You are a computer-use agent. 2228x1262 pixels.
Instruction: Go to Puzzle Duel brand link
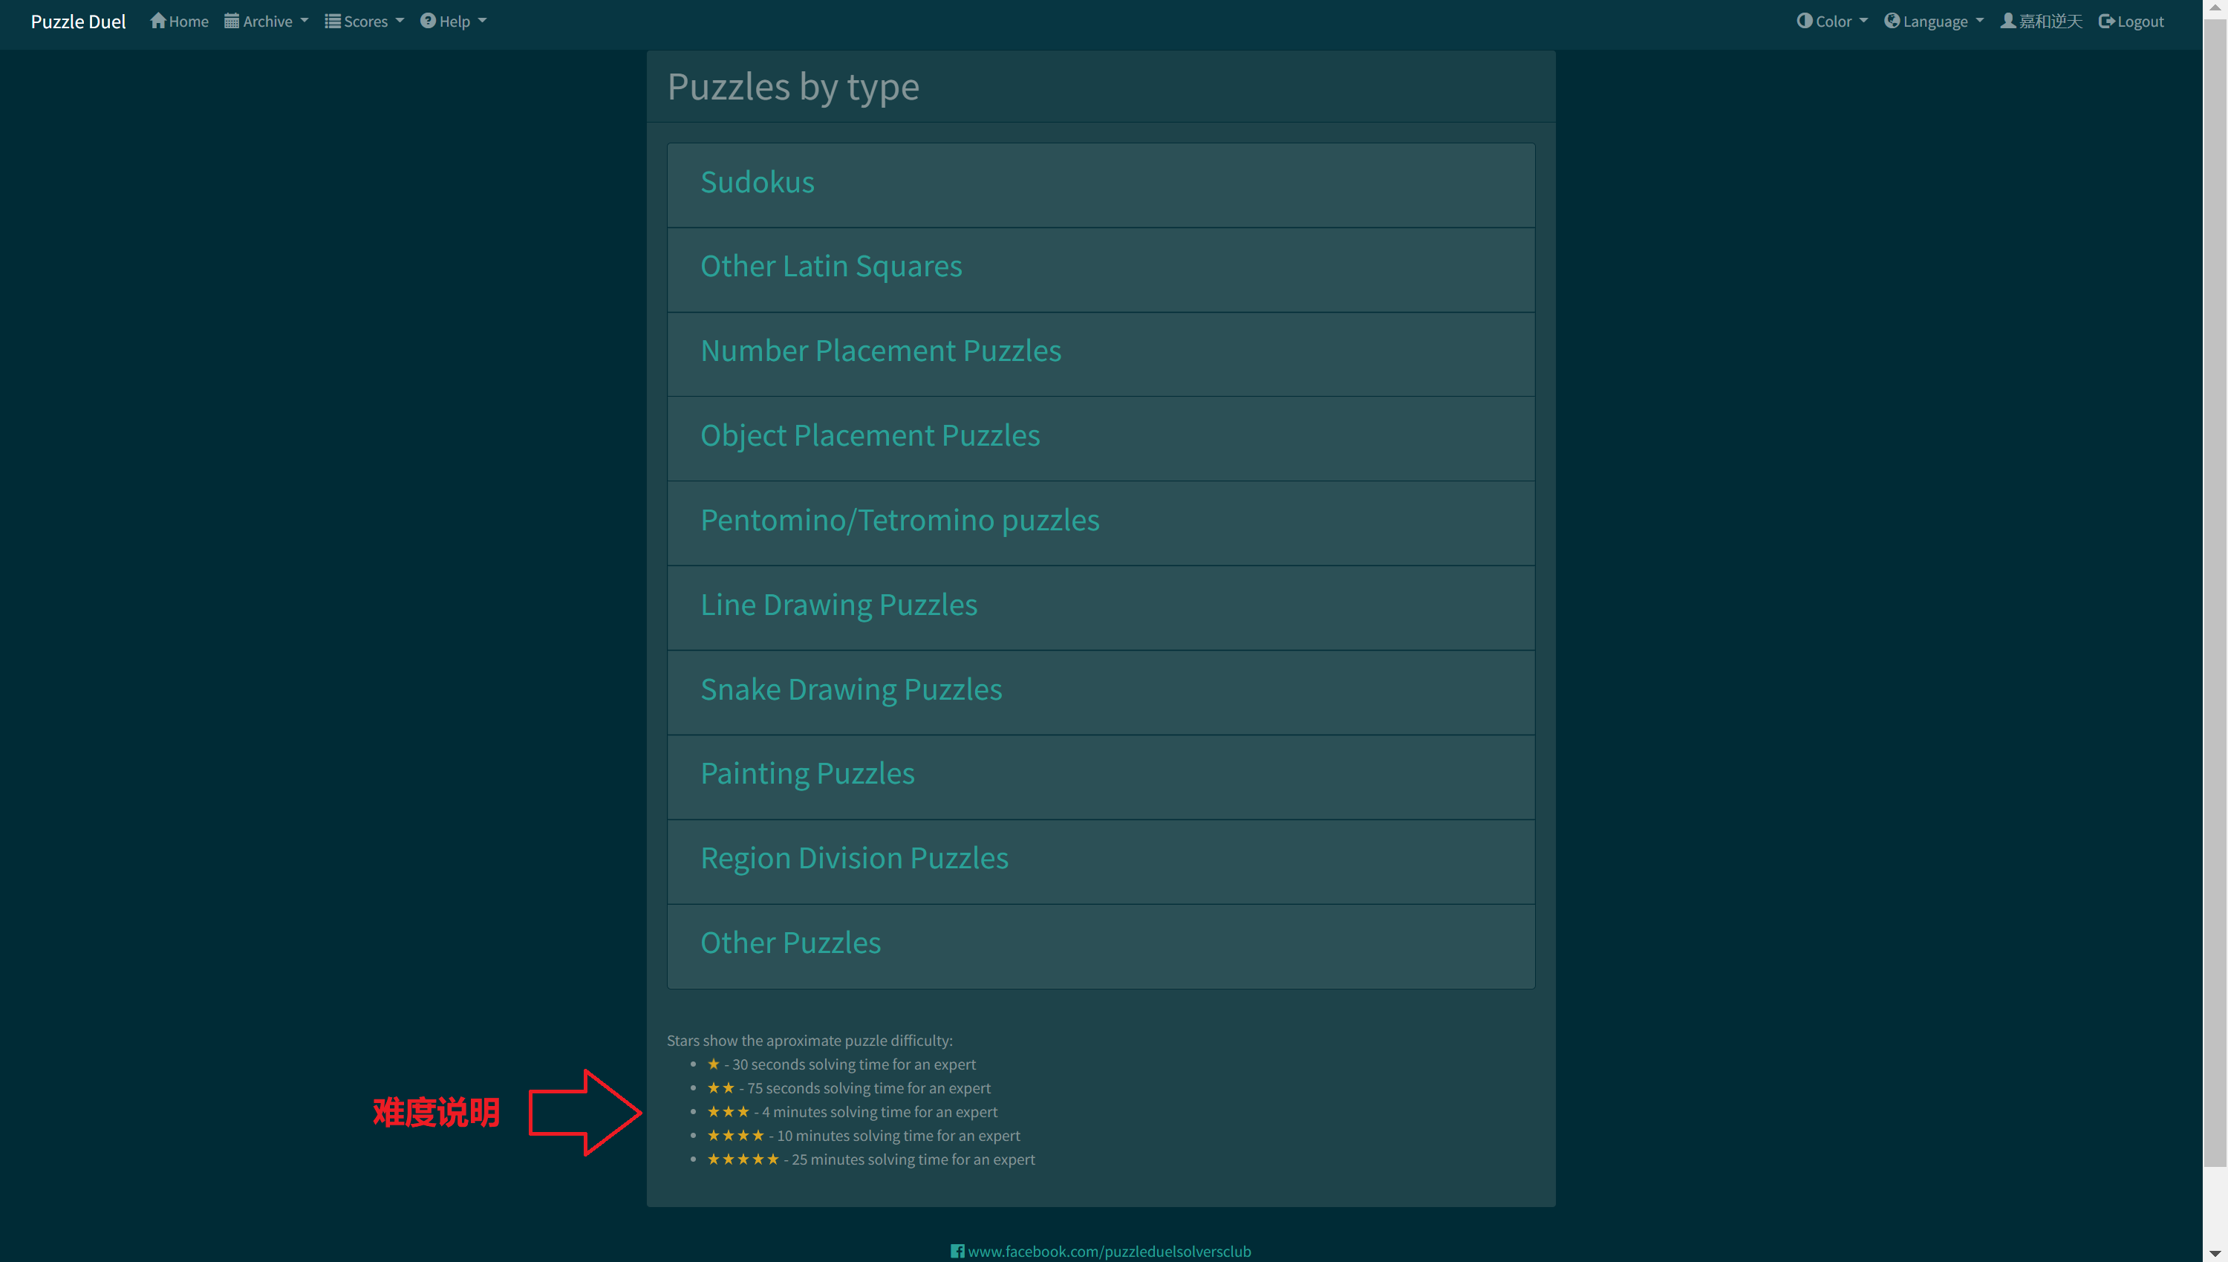click(78, 21)
